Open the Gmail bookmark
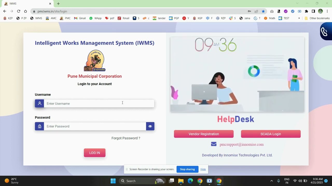The image size is (332, 186). 80,18
